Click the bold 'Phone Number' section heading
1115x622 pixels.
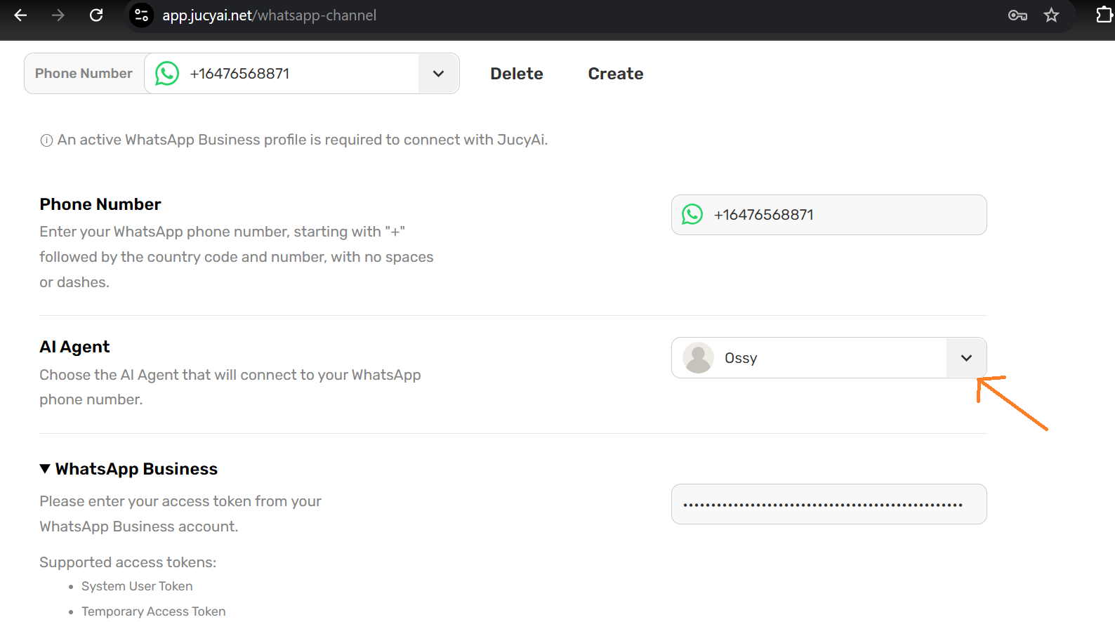pyautogui.click(x=100, y=204)
